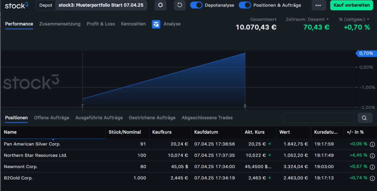The height and width of the screenshot is (191, 377).
Task: Open info icon for Pan American Silver
Action: point(372,144)
